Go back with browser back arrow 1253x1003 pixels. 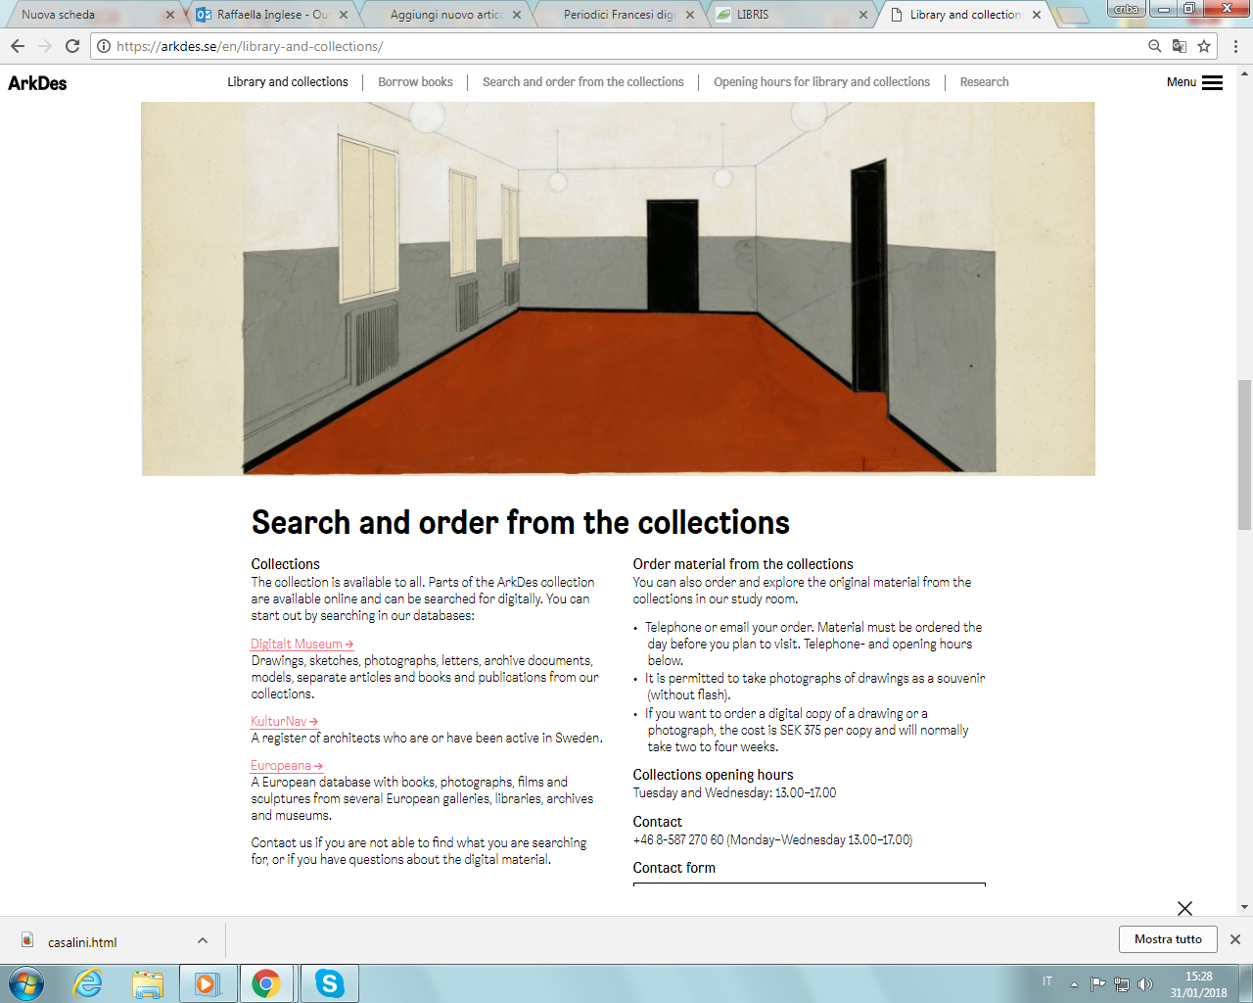click(x=18, y=46)
